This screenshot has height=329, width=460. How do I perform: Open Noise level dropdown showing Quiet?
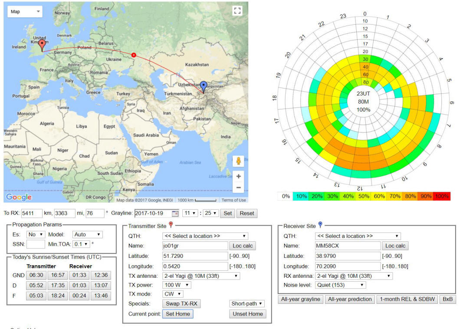coord(340,285)
